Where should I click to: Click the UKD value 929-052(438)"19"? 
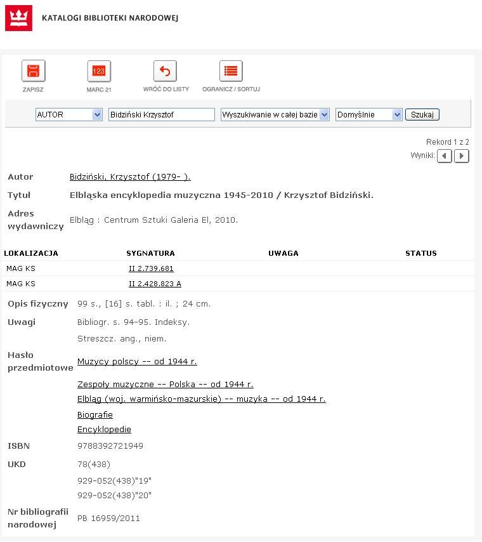pos(114,481)
